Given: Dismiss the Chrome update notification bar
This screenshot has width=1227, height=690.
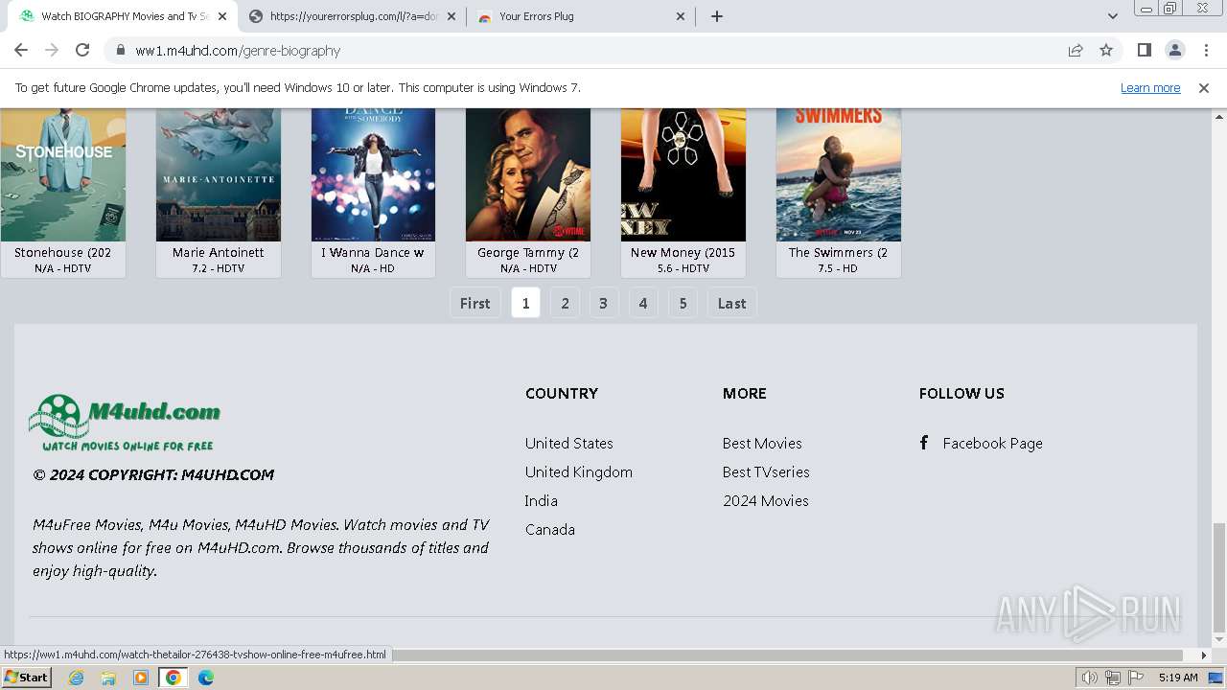Looking at the screenshot, I should [1204, 88].
